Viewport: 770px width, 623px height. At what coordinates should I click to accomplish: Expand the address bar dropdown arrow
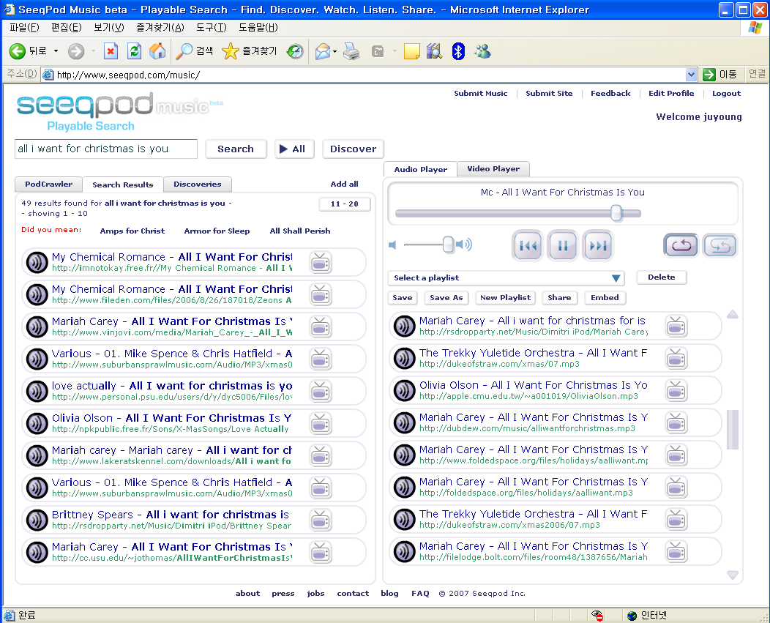click(x=691, y=75)
